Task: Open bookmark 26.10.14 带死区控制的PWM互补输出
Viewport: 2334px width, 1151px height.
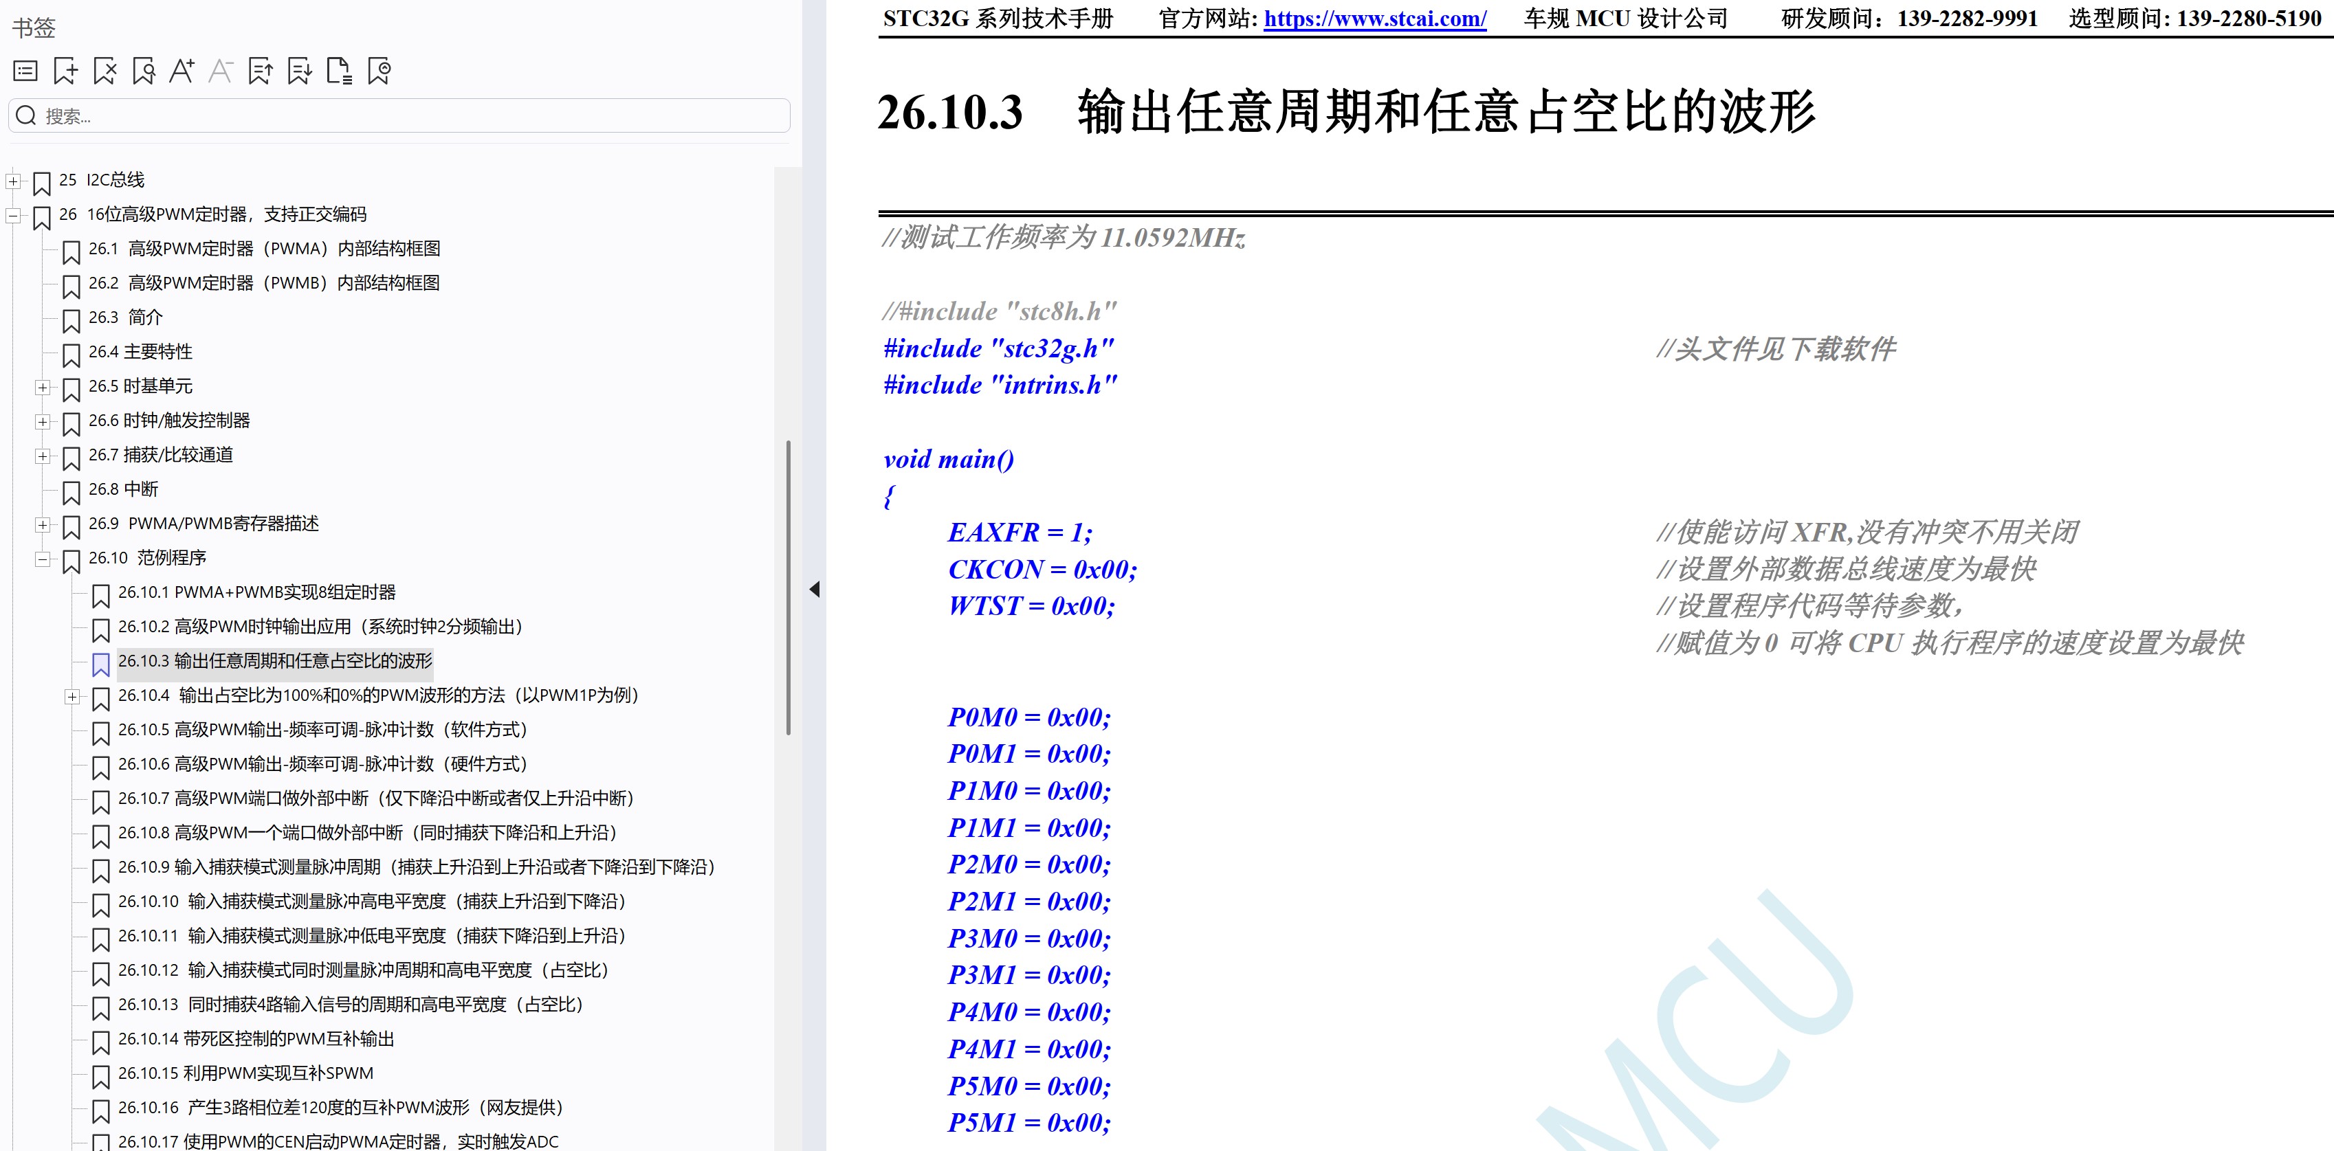Action: (x=256, y=1039)
